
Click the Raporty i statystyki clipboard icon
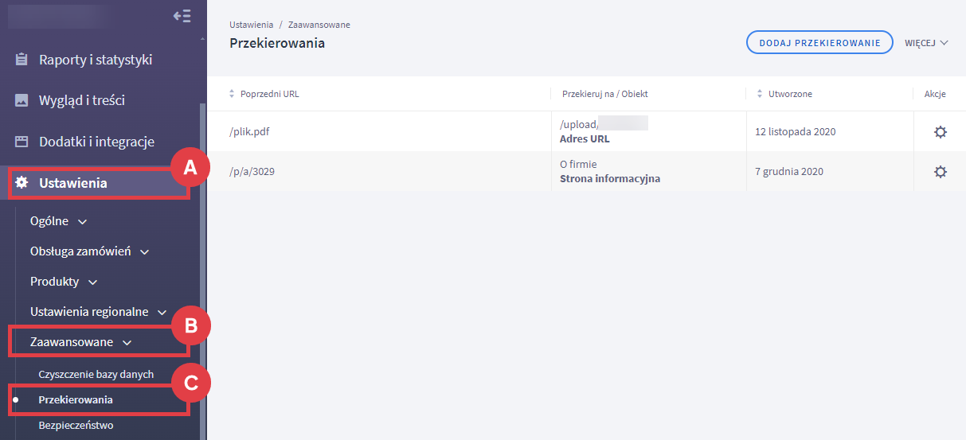pyautogui.click(x=22, y=60)
